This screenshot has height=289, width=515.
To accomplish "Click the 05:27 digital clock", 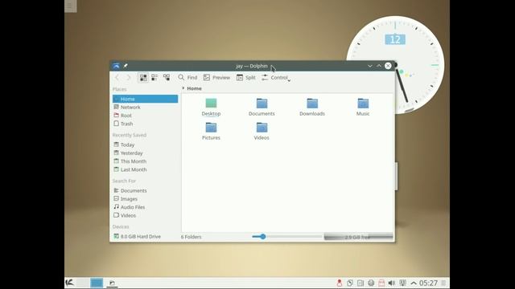I will tap(428, 283).
